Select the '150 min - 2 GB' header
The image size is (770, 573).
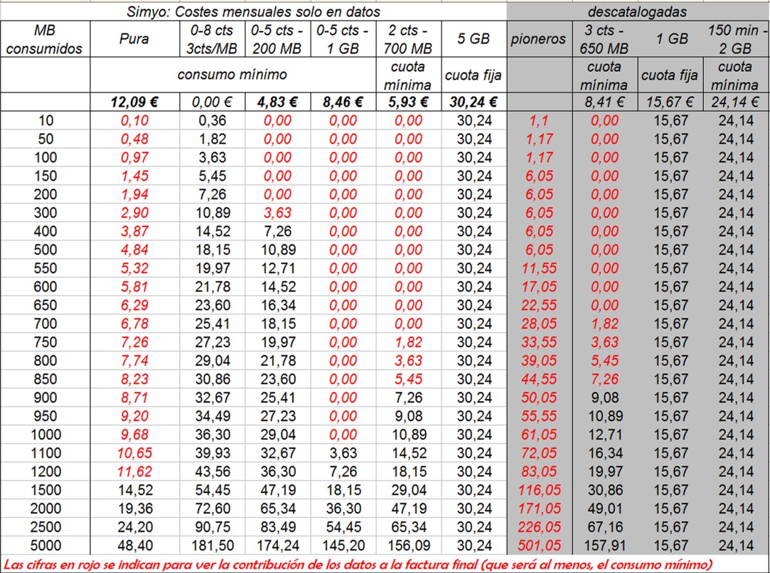pyautogui.click(x=736, y=39)
